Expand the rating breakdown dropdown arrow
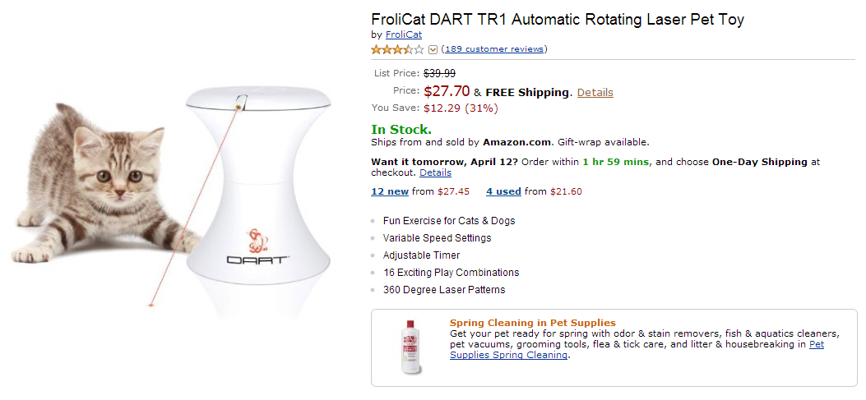The height and width of the screenshot is (400, 866). coord(433,49)
